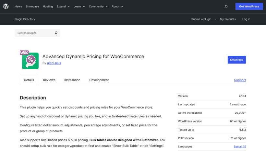Open the Hosting menu item
This screenshot has height=151, width=266.
point(48,6)
